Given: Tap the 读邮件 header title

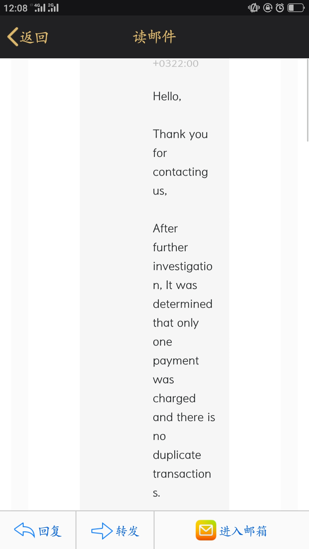Looking at the screenshot, I should tap(154, 37).
